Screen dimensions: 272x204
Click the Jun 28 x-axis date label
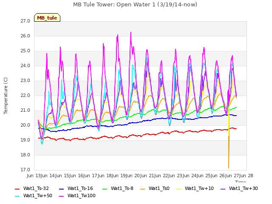click(x=246, y=176)
